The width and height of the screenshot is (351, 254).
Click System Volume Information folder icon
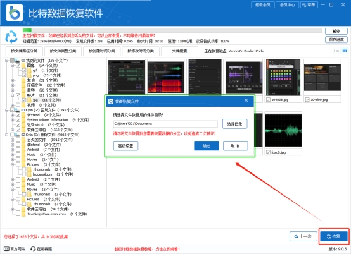point(23,120)
